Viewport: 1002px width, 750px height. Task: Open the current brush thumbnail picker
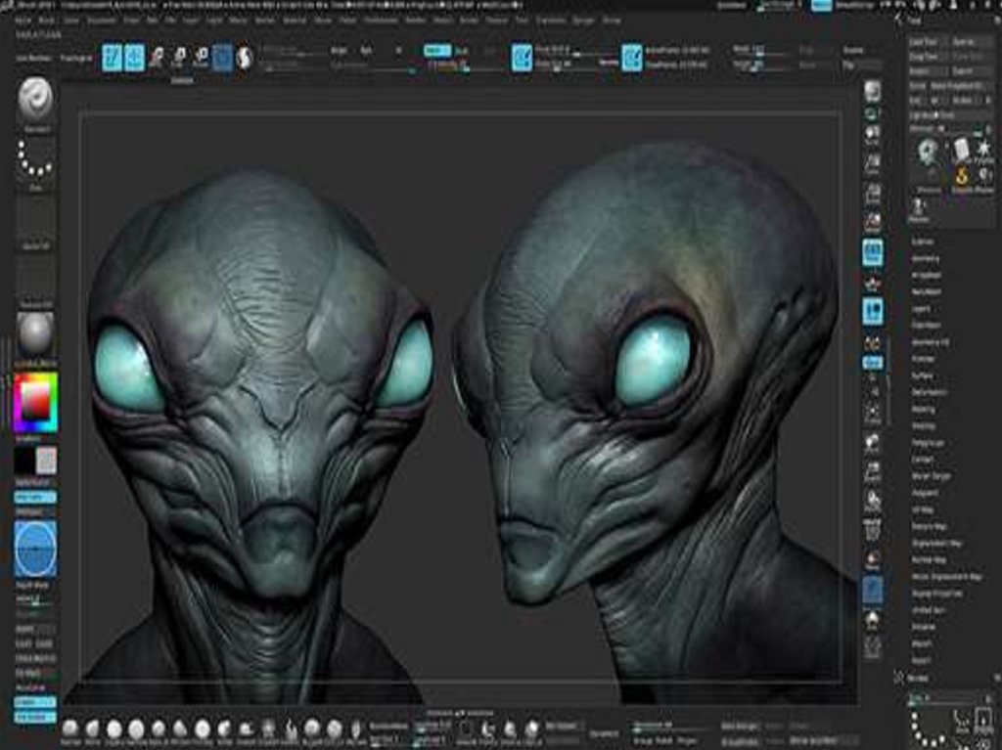36,101
